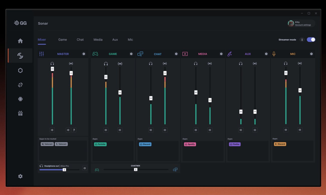326x195 pixels.
Task: Mute Master headphone output
Action: (52, 130)
